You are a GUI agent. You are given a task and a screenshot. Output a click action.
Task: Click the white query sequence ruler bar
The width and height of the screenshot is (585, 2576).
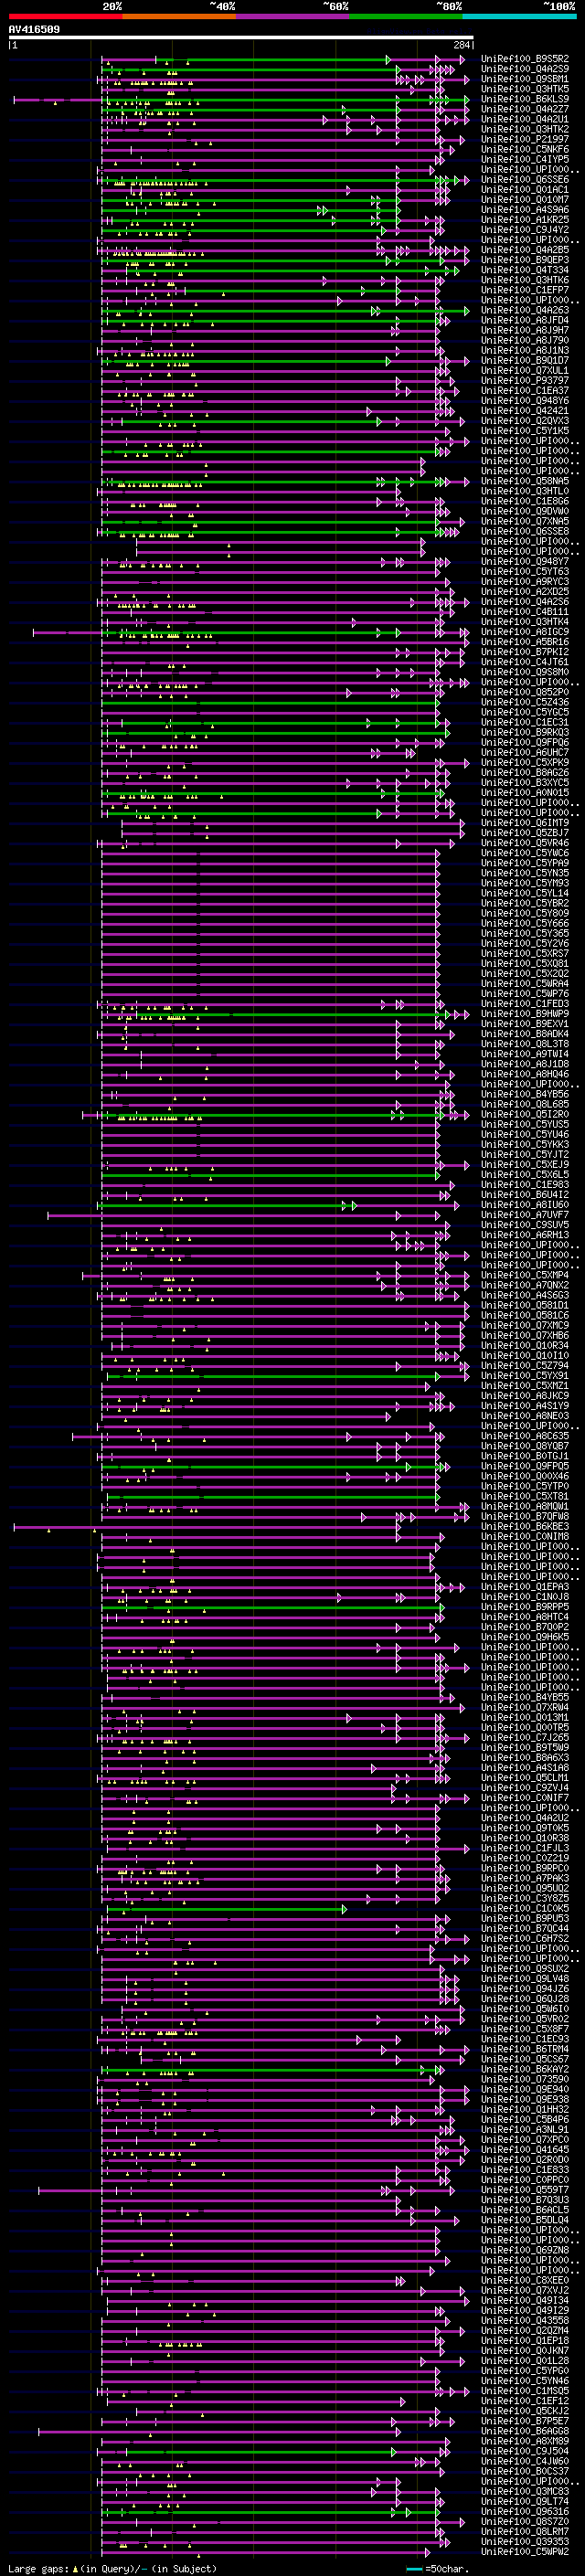tap(241, 38)
